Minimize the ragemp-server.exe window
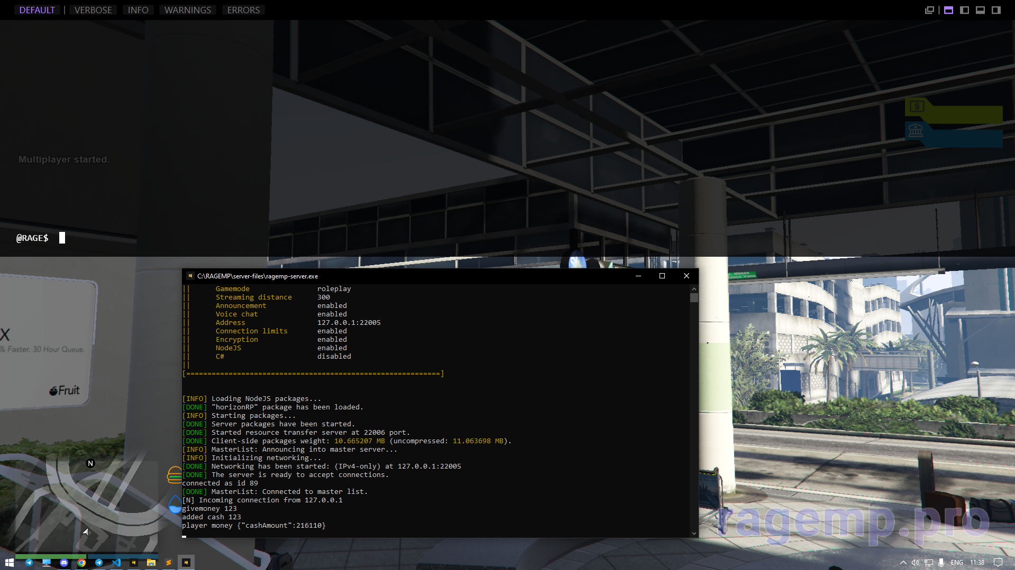Screen dimensions: 1015x570 [x=638, y=276]
